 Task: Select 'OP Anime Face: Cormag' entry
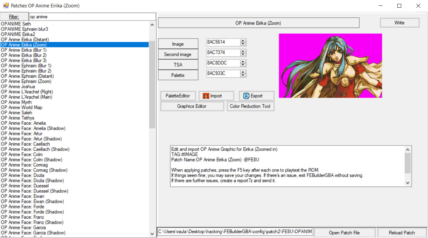(75, 165)
